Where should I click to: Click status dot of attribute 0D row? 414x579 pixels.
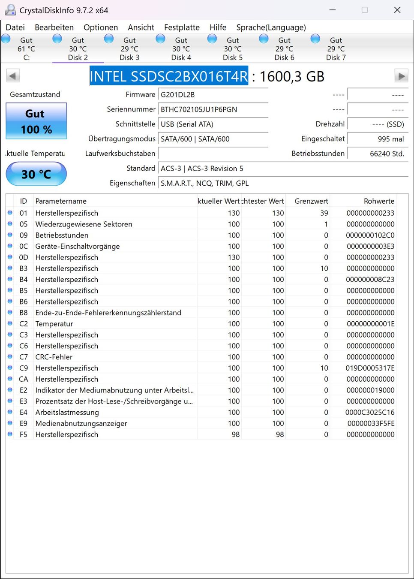(x=10, y=257)
